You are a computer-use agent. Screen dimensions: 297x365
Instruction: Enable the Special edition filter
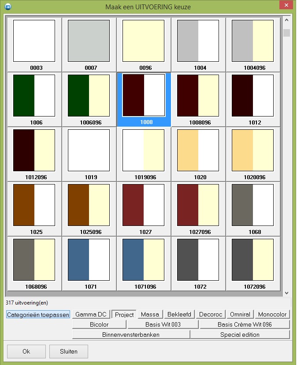(240, 335)
